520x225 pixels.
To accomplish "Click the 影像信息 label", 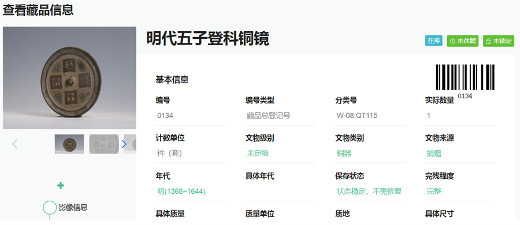I will (73, 208).
